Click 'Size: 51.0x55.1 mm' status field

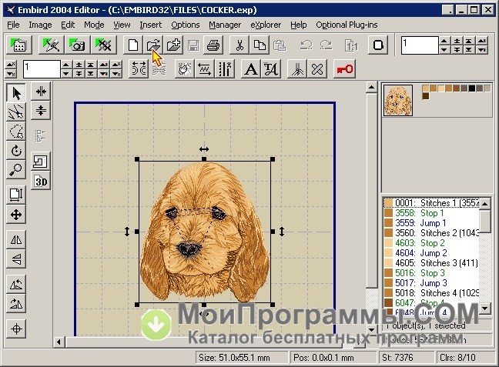click(x=242, y=358)
